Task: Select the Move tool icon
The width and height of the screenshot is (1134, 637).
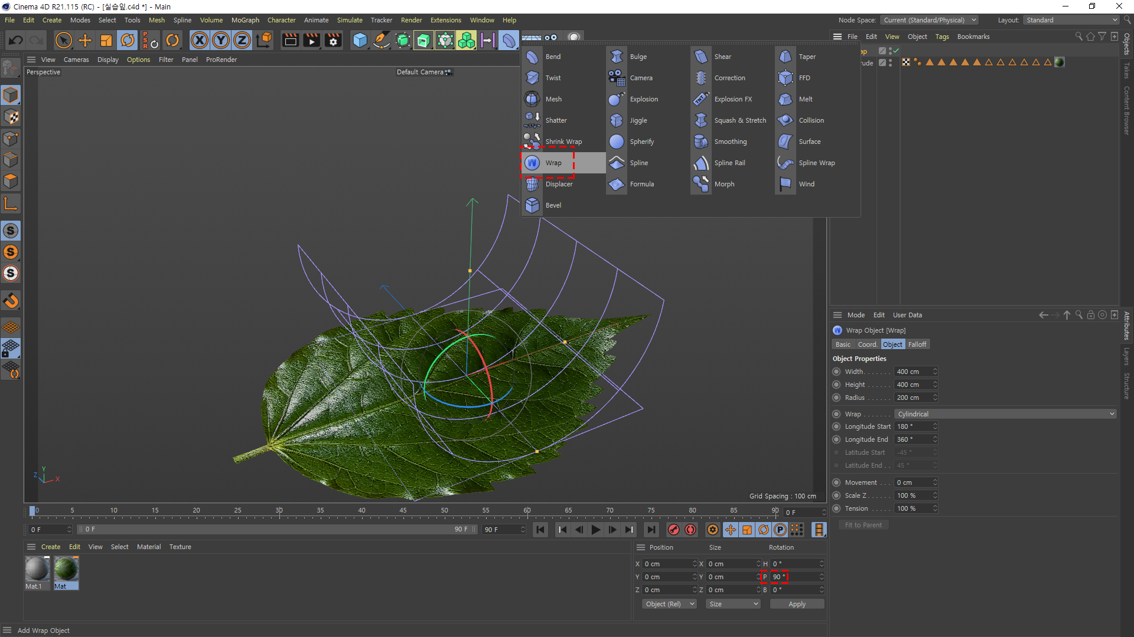Action: (85, 40)
